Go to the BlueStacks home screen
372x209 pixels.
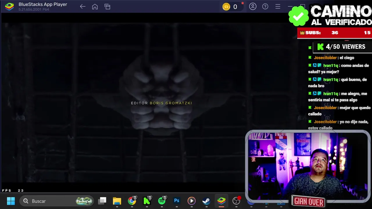pyautogui.click(x=95, y=7)
